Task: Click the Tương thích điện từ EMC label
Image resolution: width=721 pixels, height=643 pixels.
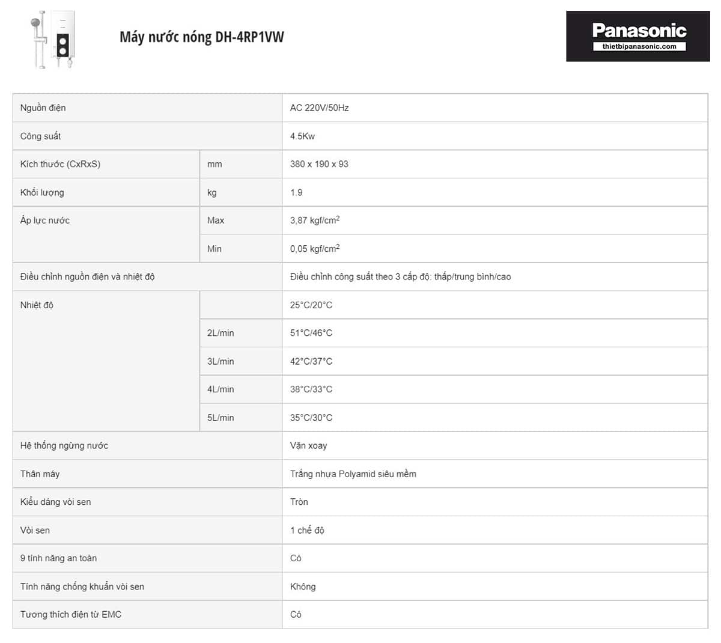Action: click(x=71, y=615)
